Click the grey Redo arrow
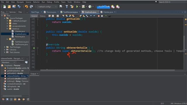The image size is (187, 105). 31,7
